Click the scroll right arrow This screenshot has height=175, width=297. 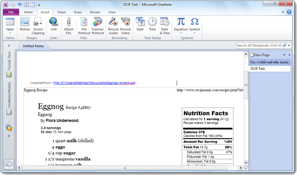pyautogui.click(x=241, y=168)
